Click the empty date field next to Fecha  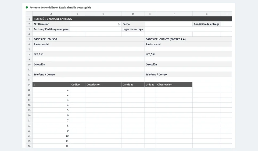coord(168,24)
